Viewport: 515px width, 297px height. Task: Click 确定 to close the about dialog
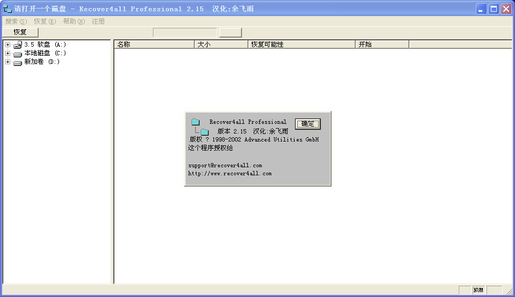pos(308,124)
